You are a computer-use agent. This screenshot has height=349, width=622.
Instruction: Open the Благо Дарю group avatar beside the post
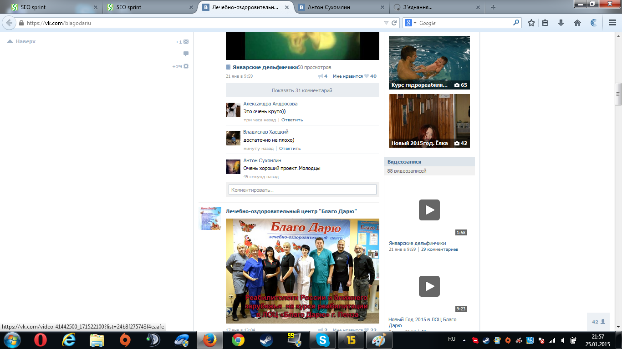[x=211, y=219]
